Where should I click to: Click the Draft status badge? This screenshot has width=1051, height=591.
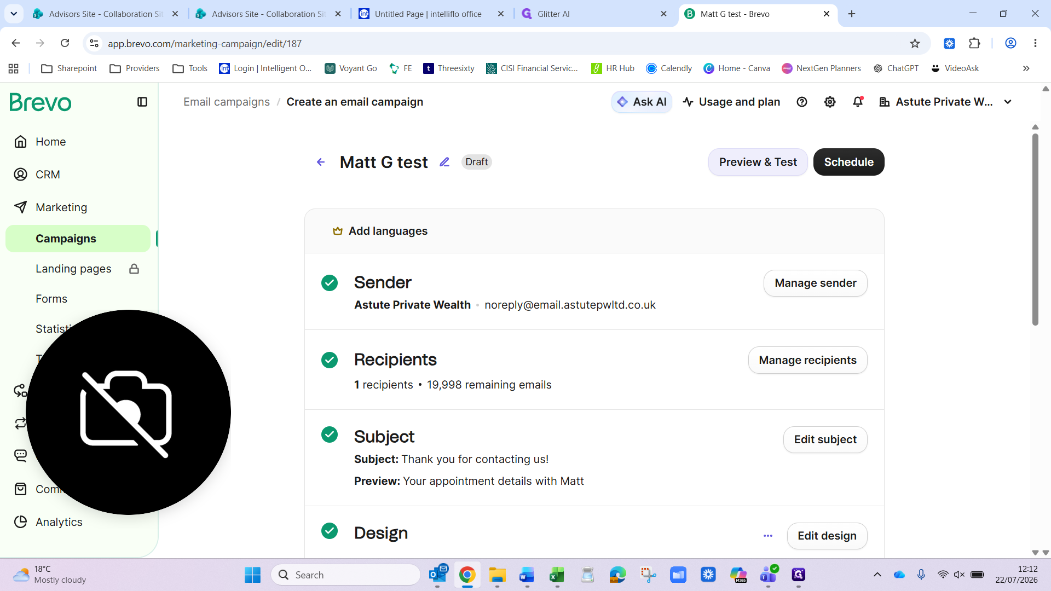pyautogui.click(x=477, y=162)
